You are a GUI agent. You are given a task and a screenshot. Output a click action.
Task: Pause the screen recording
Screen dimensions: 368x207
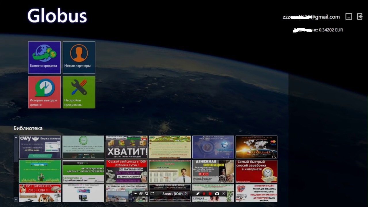[x=204, y=194]
